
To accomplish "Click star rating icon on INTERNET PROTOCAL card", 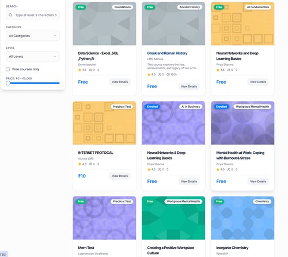I will point(79,164).
